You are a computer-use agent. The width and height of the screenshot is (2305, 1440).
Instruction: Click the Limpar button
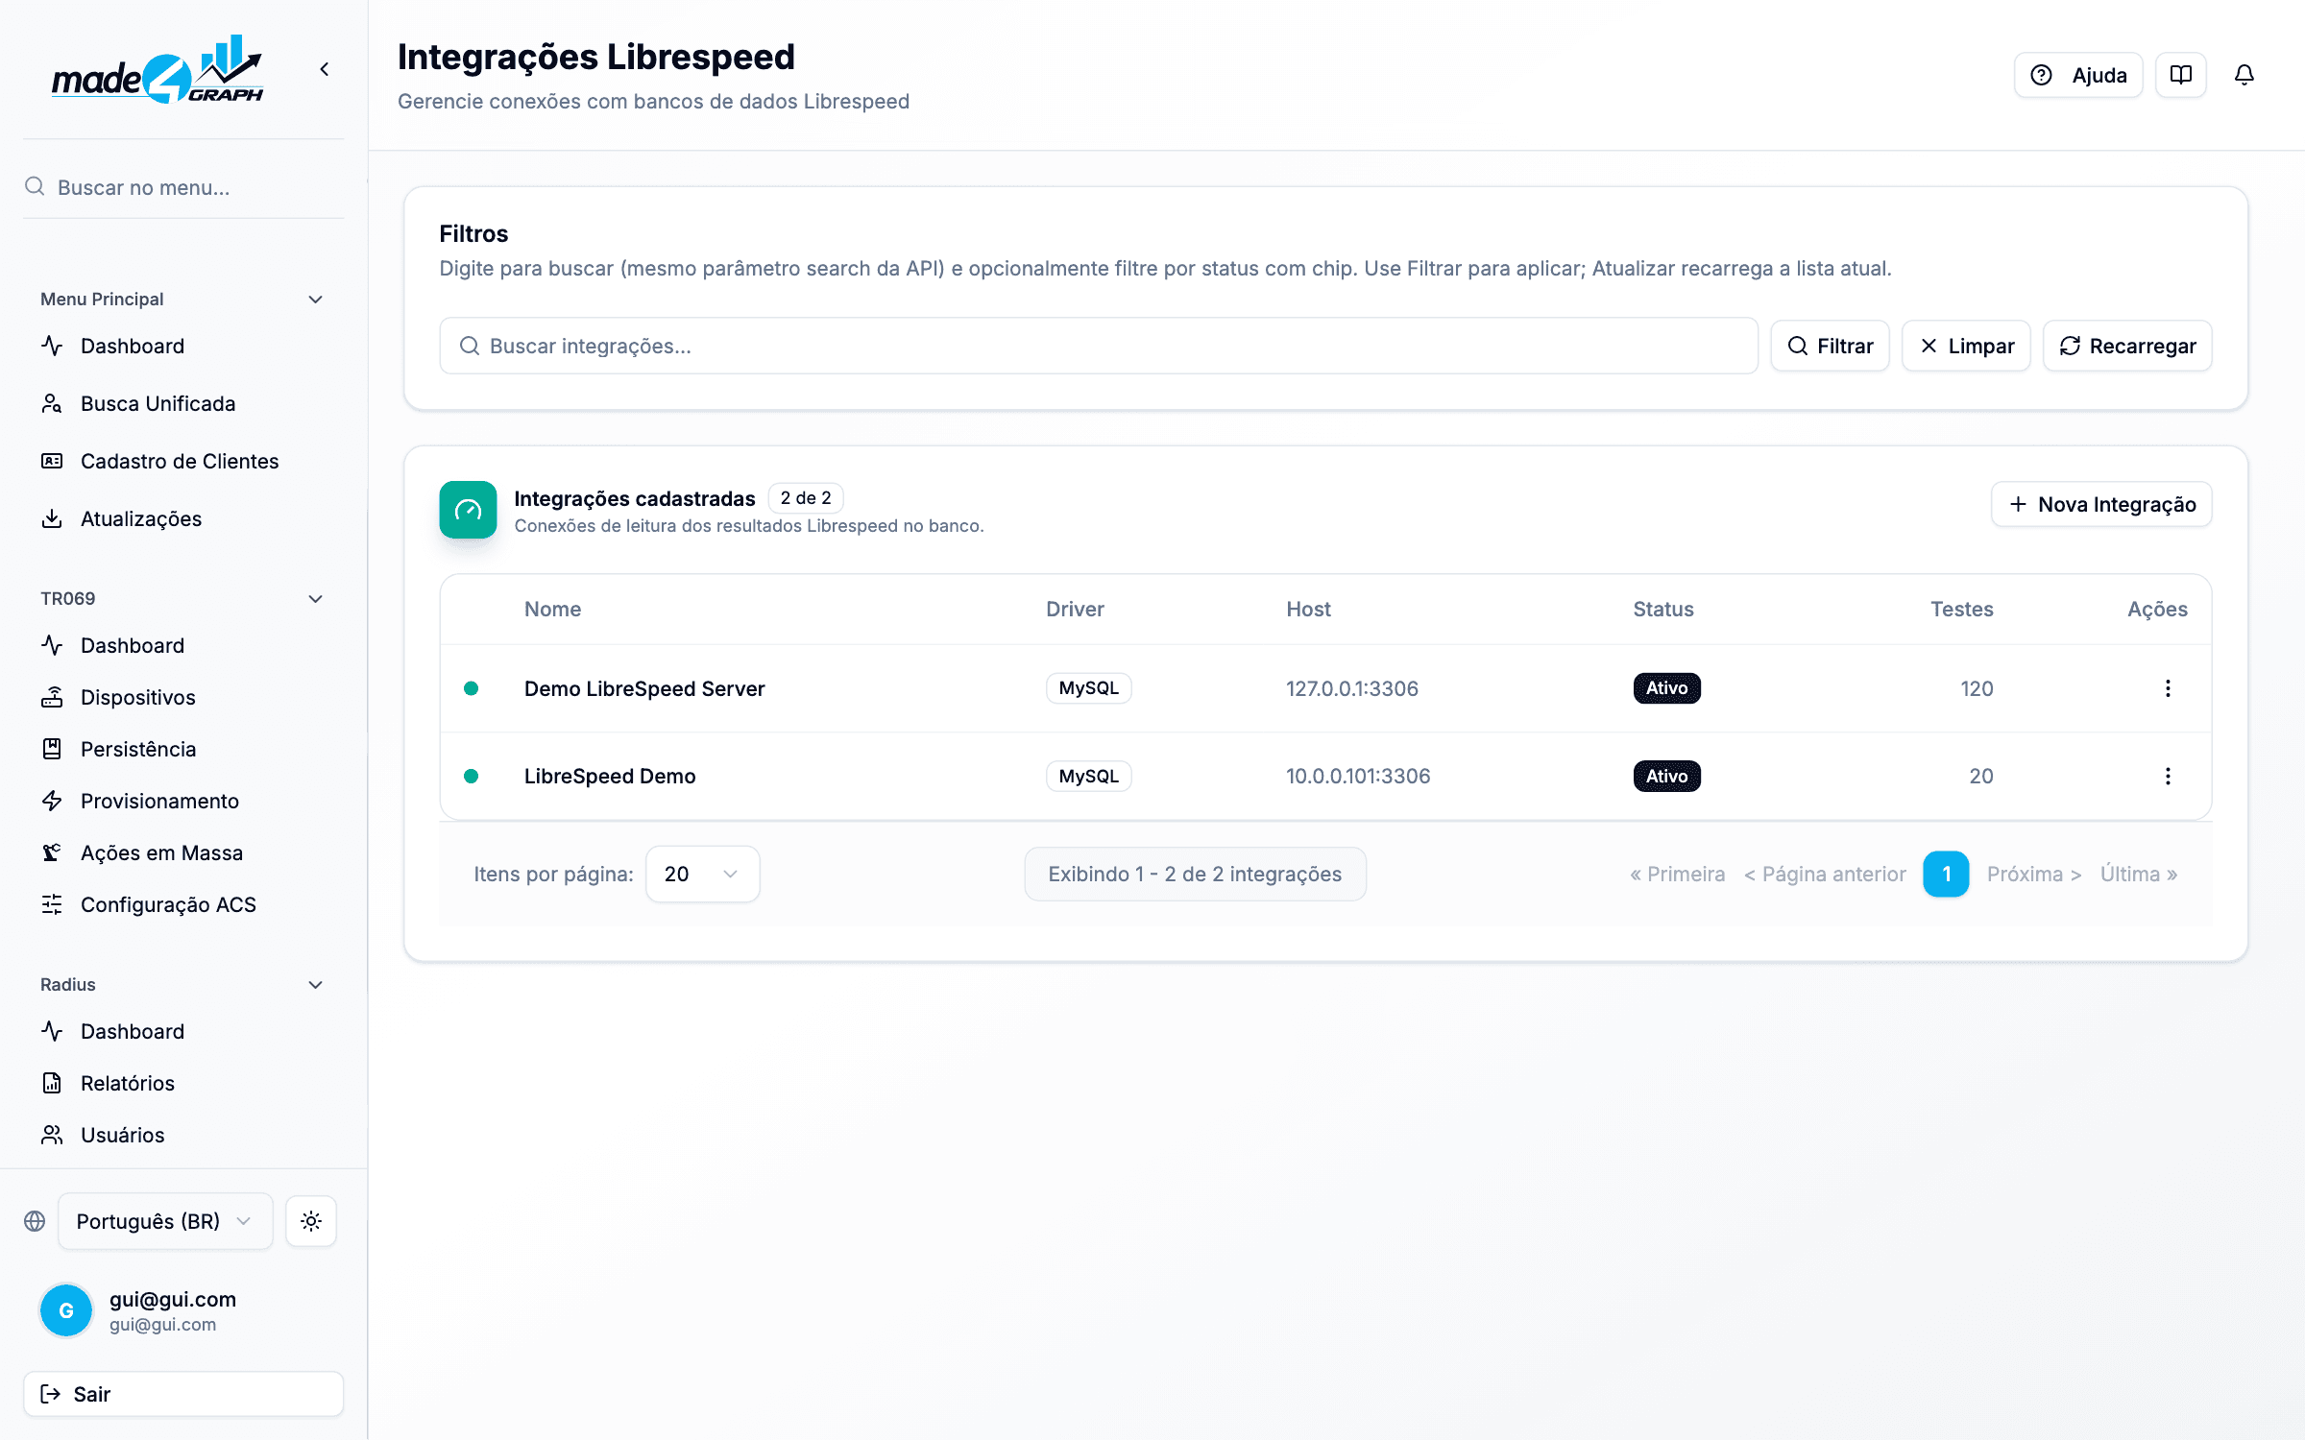1966,346
